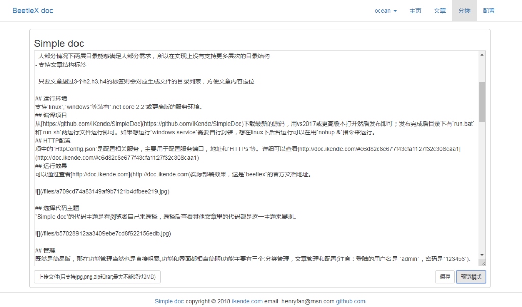Click the BeetleX doc brand link
Image resolution: width=522 pixels, height=307 pixels.
coord(33,11)
